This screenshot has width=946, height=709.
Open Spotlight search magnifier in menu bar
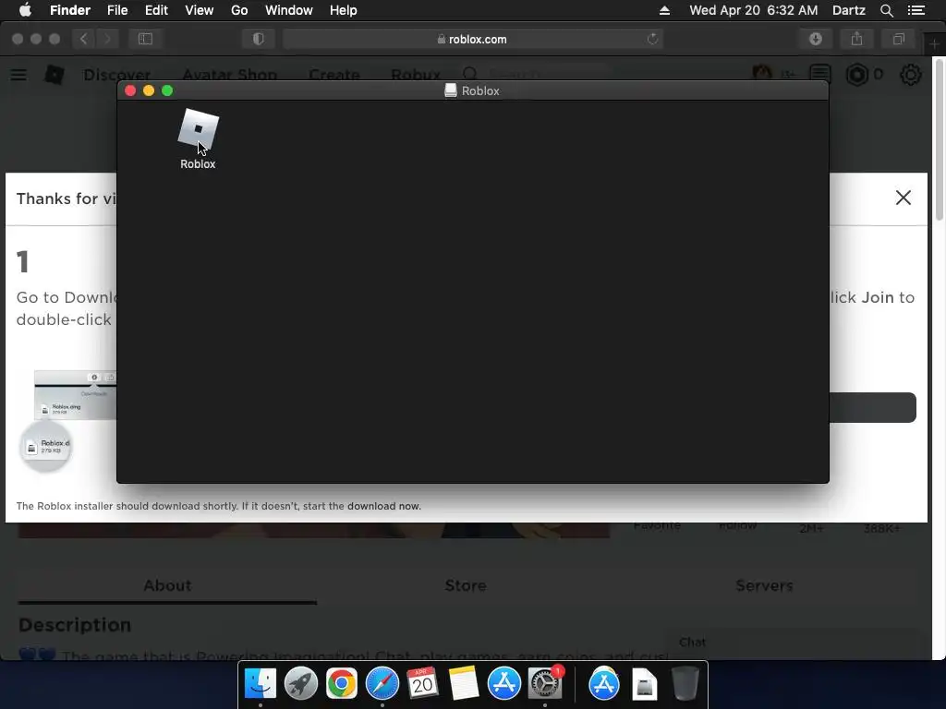point(886,10)
